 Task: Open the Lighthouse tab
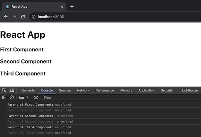coord(190,90)
